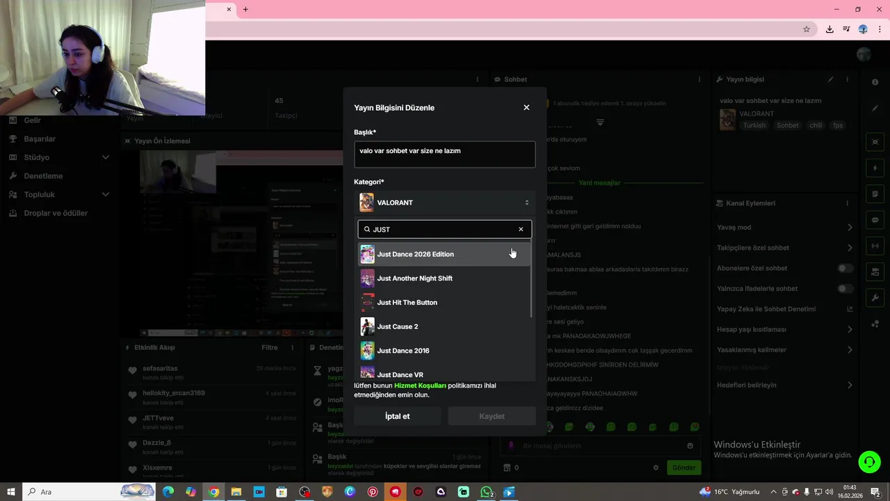Click the broadcast signal icon in right strip
This screenshot has width=890, height=501.
click(x=875, y=246)
